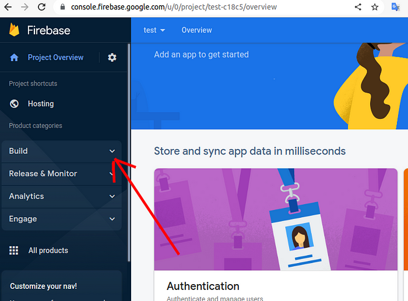Open the Project Overview link
408x301 pixels.
click(x=56, y=58)
